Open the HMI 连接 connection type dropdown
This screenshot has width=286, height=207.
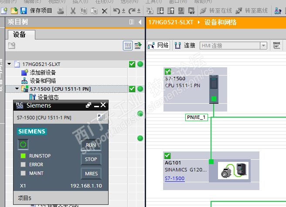coord(263,46)
